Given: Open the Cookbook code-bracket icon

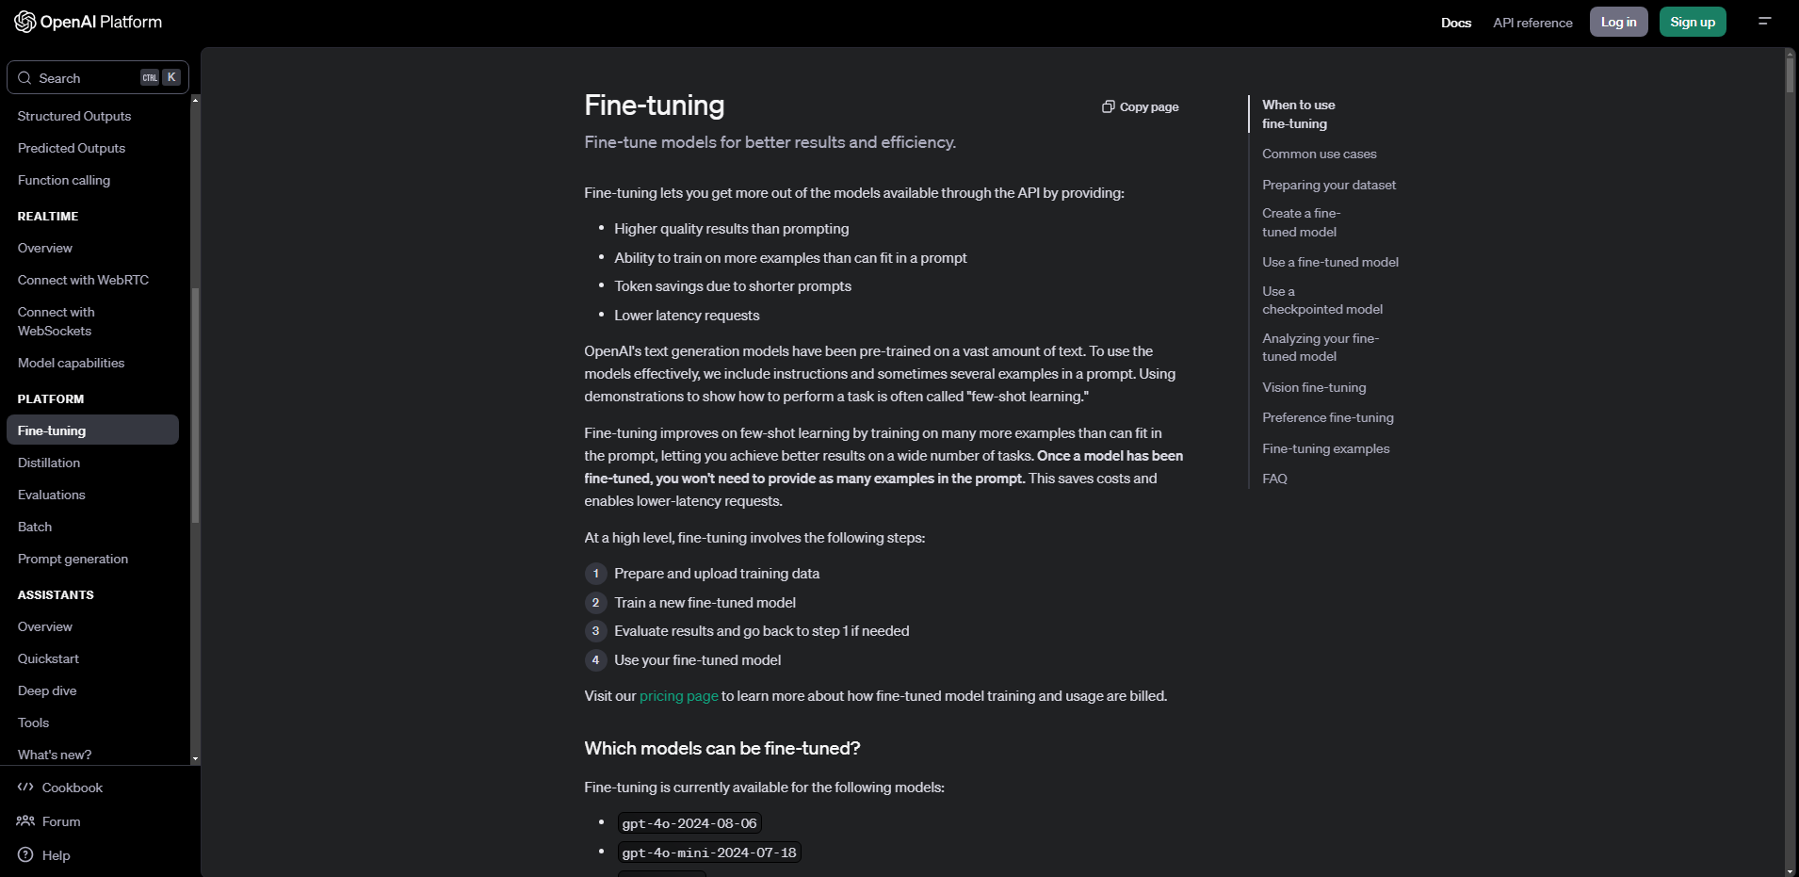Looking at the screenshot, I should 25,788.
